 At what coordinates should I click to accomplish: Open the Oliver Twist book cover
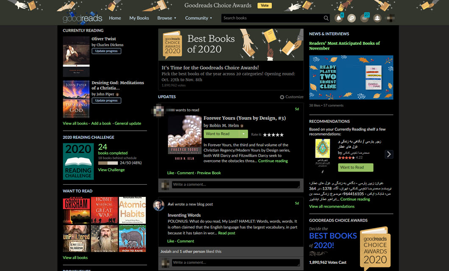(x=76, y=57)
